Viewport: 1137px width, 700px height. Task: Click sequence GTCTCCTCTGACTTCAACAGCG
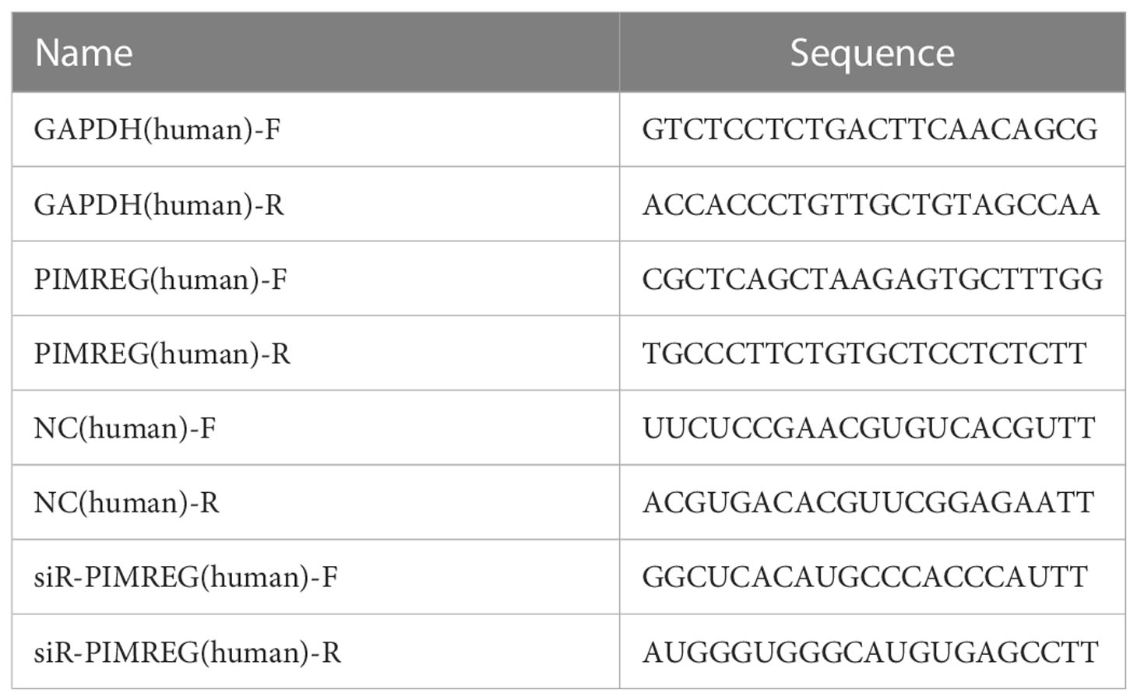click(870, 129)
